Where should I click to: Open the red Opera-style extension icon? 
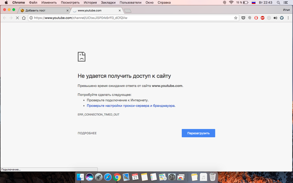[256, 18]
